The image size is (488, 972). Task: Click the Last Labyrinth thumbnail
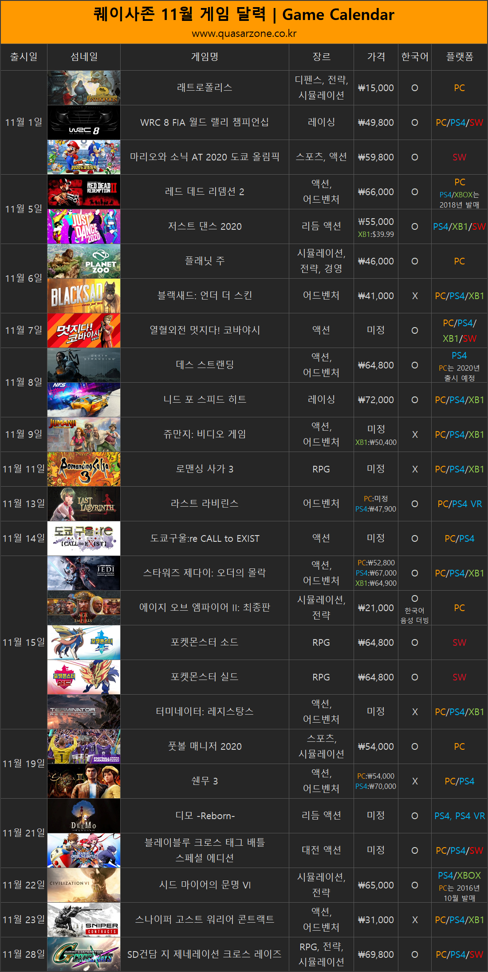pos(84,504)
